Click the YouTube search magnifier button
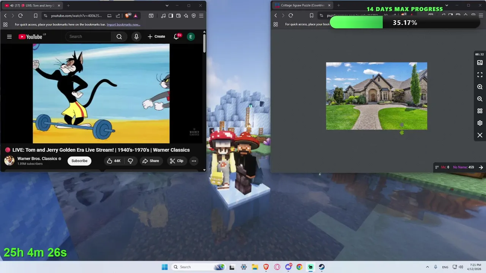486x273 pixels. coord(119,36)
